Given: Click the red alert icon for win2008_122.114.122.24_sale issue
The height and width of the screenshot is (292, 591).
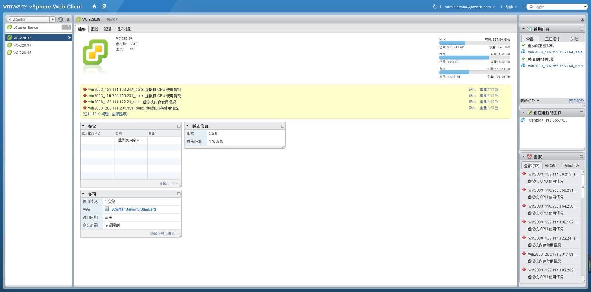Looking at the screenshot, I should coord(85,102).
